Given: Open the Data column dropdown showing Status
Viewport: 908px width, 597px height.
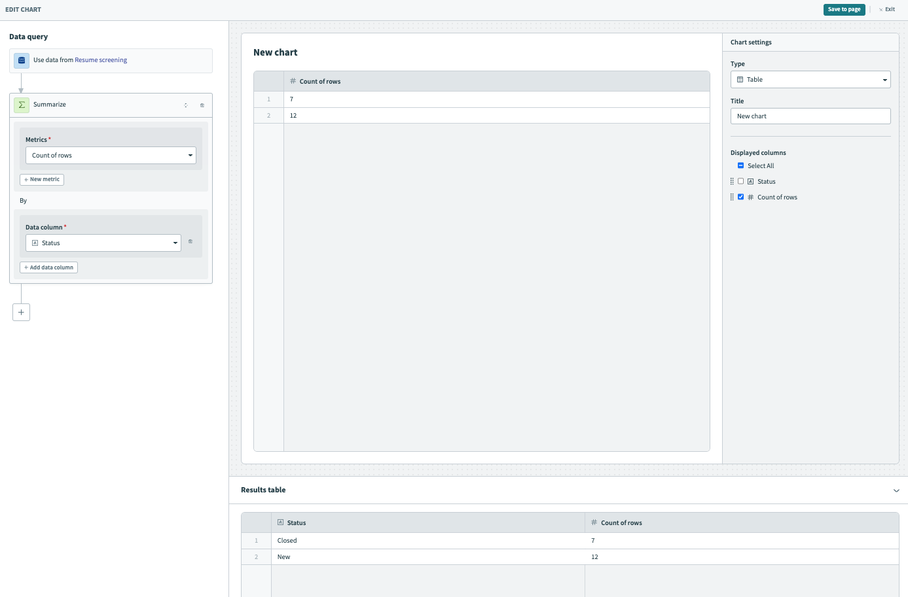Looking at the screenshot, I should pyautogui.click(x=103, y=243).
